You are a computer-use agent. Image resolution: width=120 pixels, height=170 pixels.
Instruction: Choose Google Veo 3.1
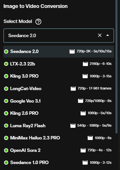click(59, 101)
